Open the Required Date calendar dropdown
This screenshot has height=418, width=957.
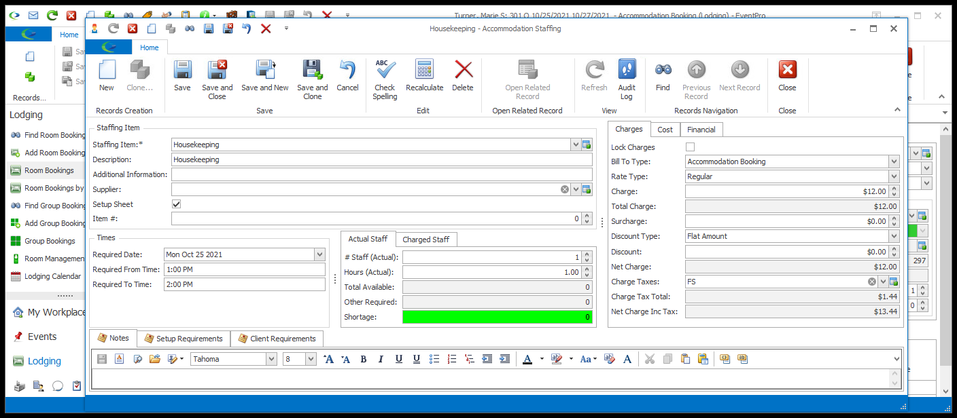(x=319, y=254)
